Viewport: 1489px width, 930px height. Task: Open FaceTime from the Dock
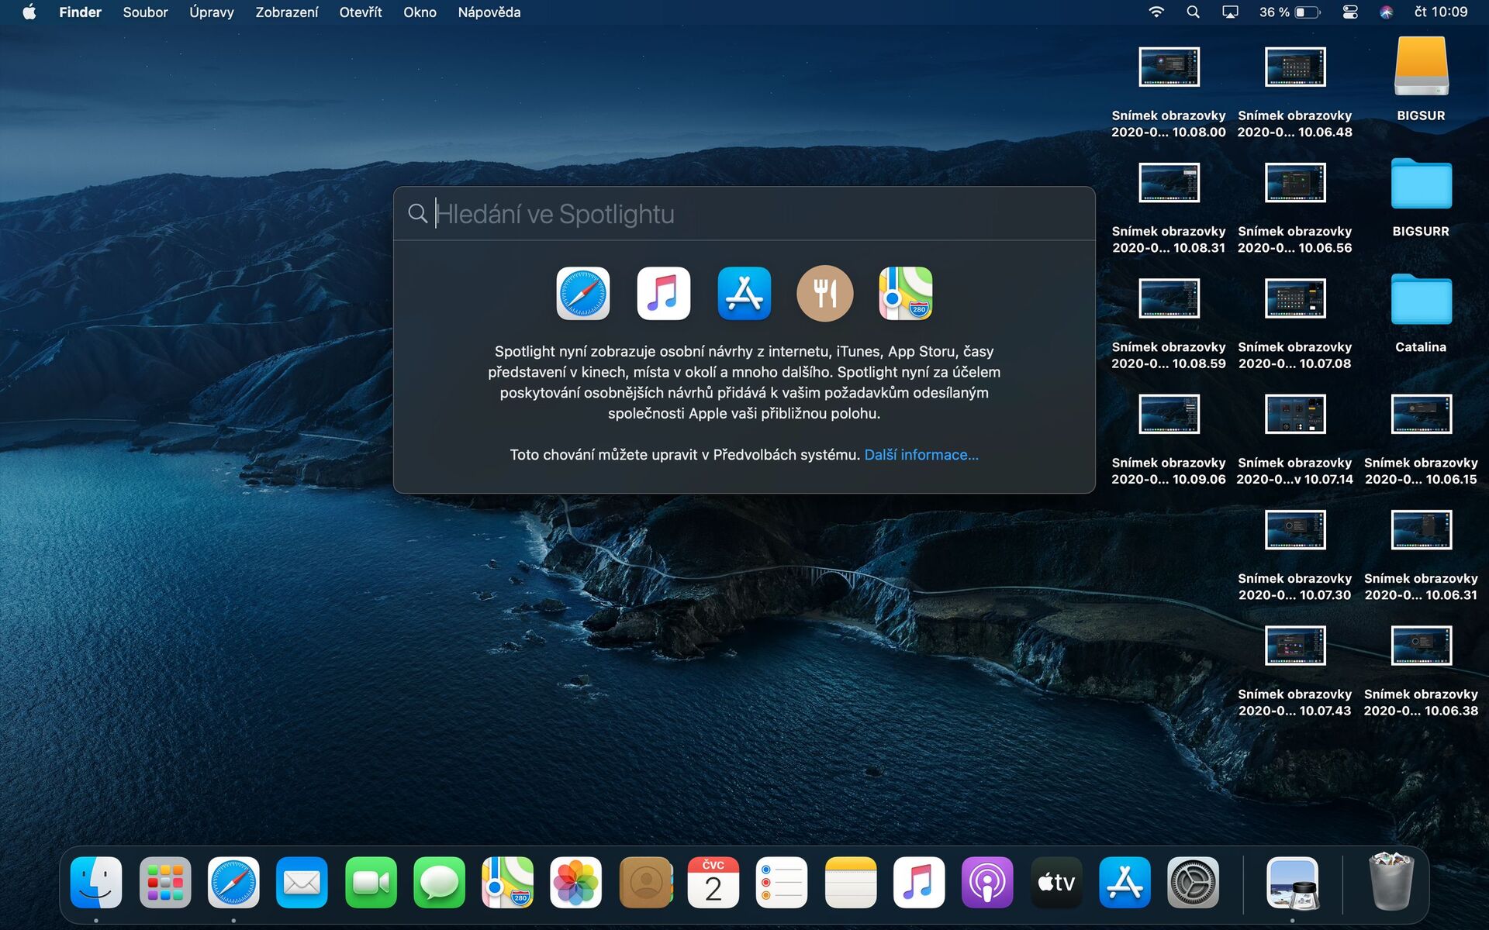tap(370, 881)
